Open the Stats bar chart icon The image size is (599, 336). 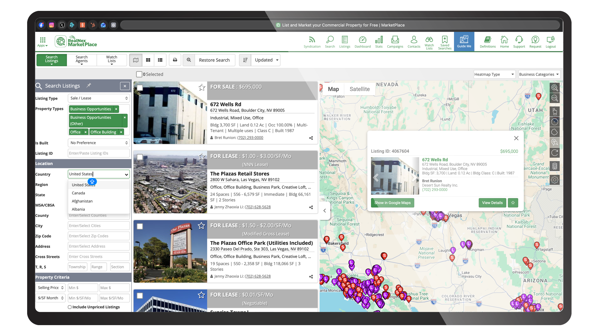(379, 42)
